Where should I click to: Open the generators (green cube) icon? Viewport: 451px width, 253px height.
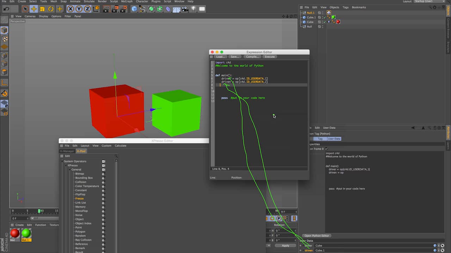coord(151,9)
